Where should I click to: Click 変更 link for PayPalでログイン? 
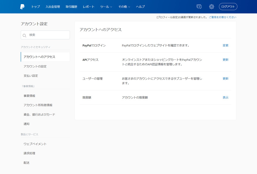[225, 45]
